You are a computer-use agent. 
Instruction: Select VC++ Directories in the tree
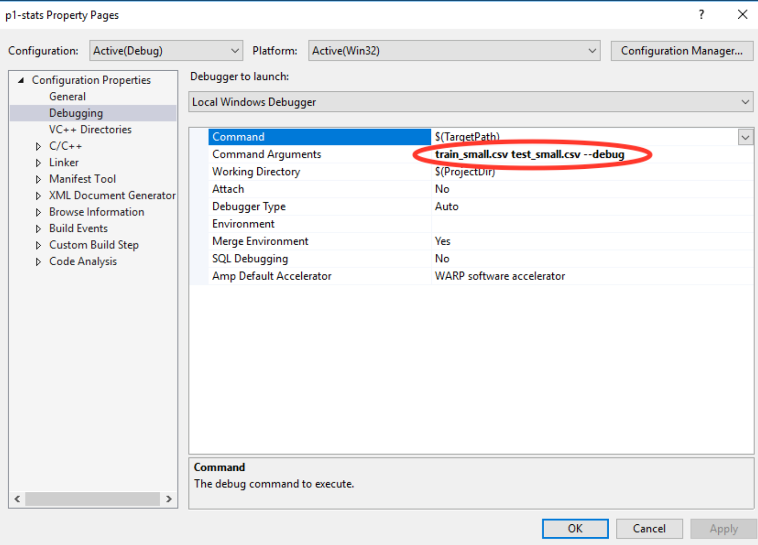[90, 130]
